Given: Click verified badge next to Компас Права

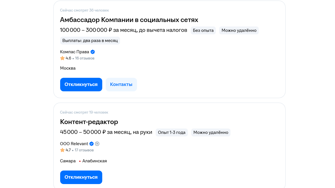Looking at the screenshot, I should tap(93, 52).
